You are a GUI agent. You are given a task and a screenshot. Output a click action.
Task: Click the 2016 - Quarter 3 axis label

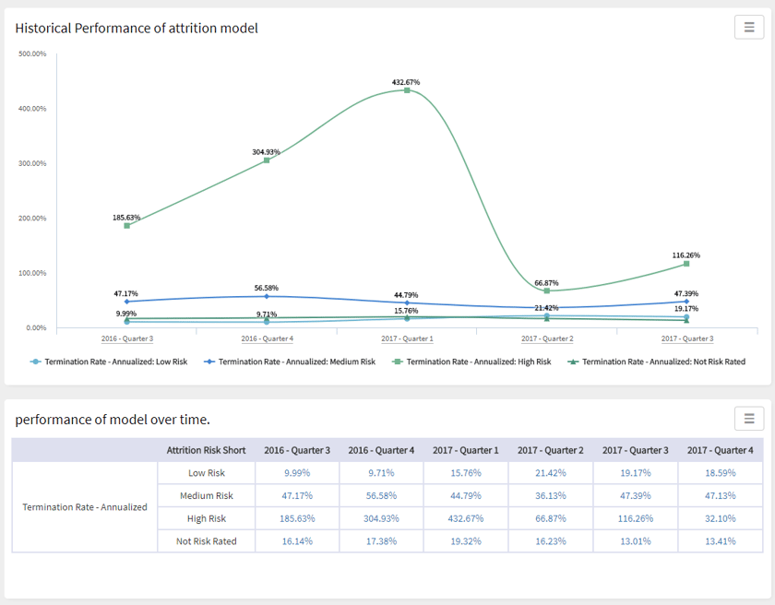point(127,338)
